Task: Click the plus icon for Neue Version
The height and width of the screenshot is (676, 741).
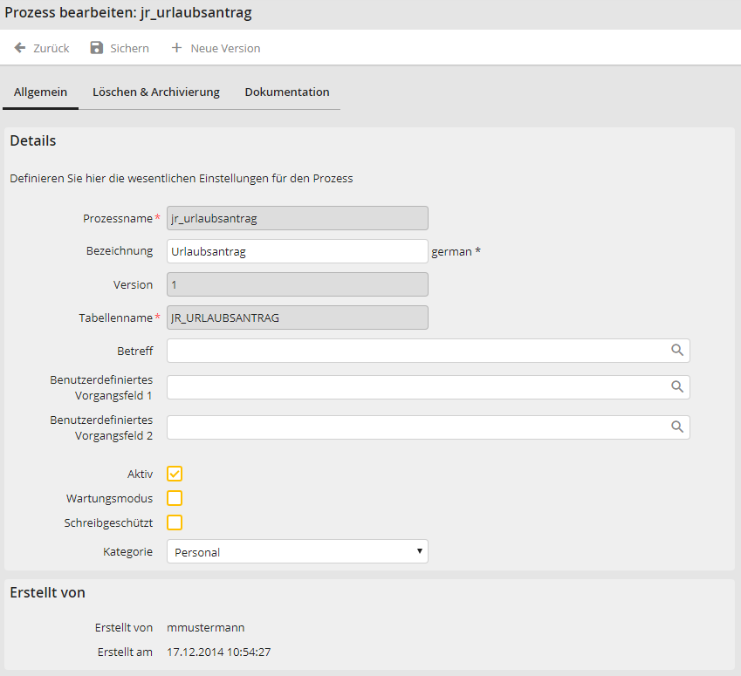Action: coord(176,48)
